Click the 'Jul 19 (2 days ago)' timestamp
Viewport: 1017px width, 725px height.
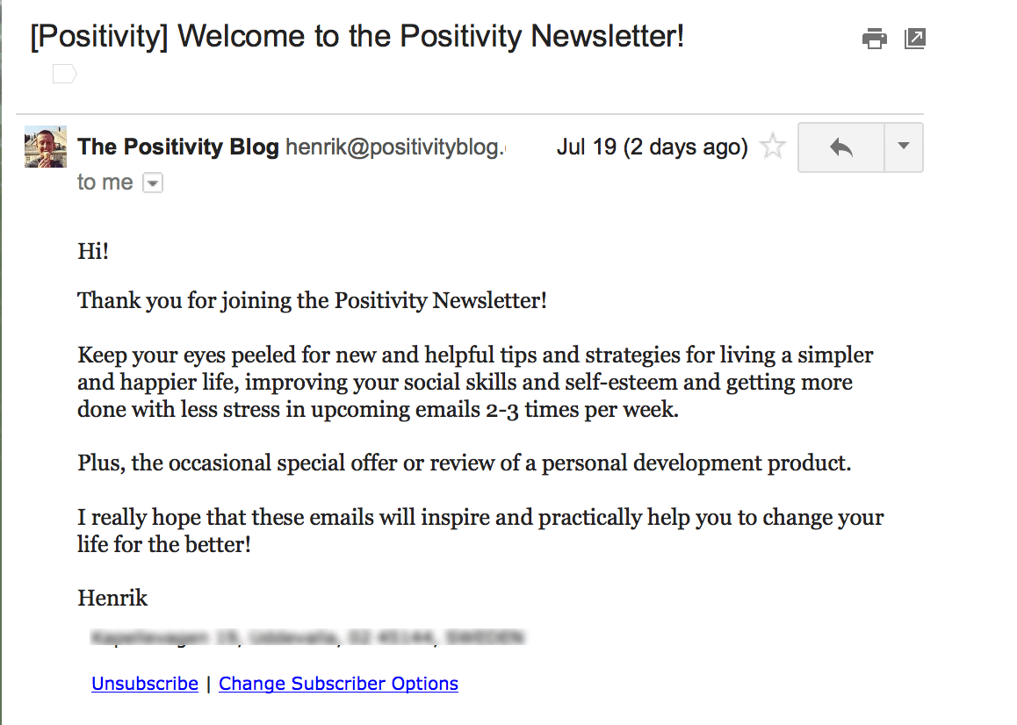[x=652, y=147]
